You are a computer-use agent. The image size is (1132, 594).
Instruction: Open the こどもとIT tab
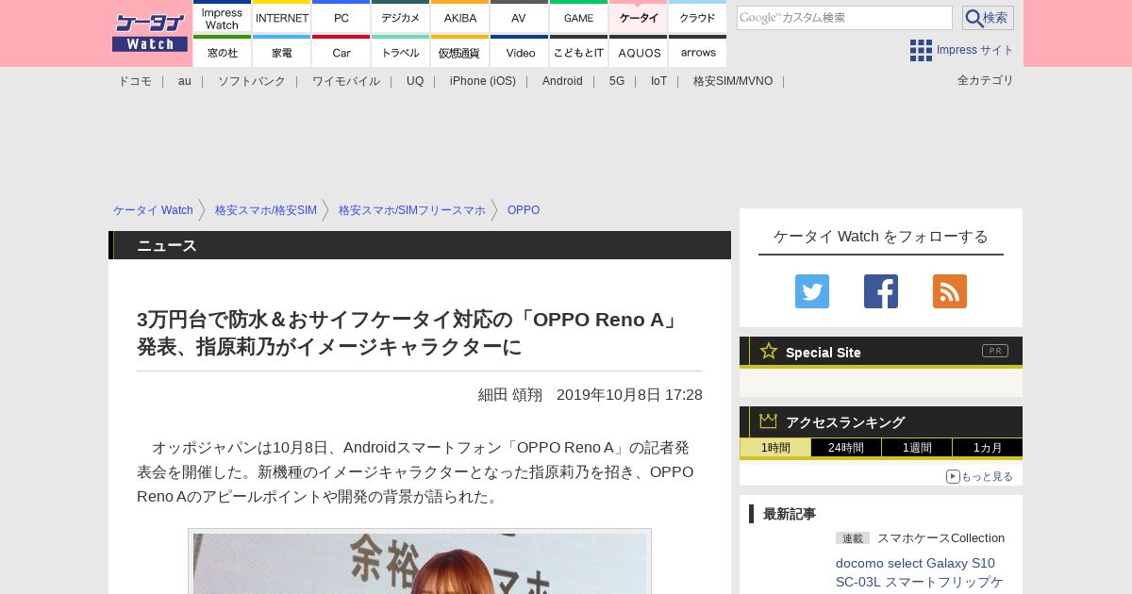(x=579, y=52)
